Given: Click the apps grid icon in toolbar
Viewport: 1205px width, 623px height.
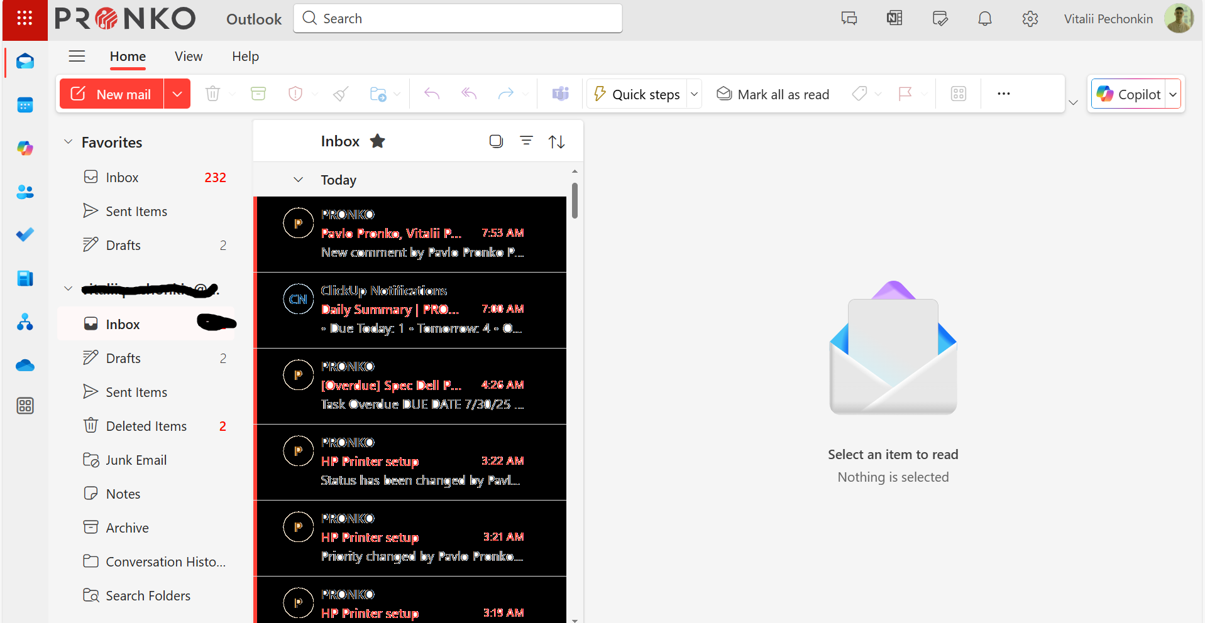Looking at the screenshot, I should coord(959,94).
